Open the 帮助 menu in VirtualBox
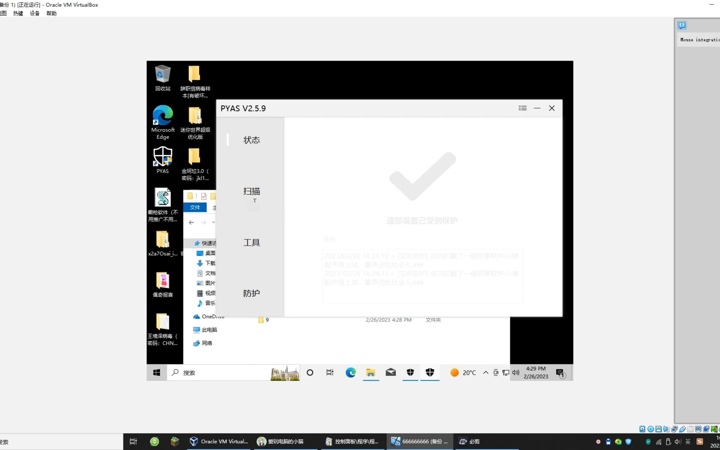Screen dimensions: 720x450 pyautogui.click(x=51, y=13)
